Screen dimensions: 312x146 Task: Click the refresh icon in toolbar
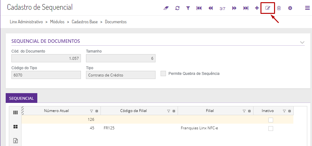(x=177, y=8)
